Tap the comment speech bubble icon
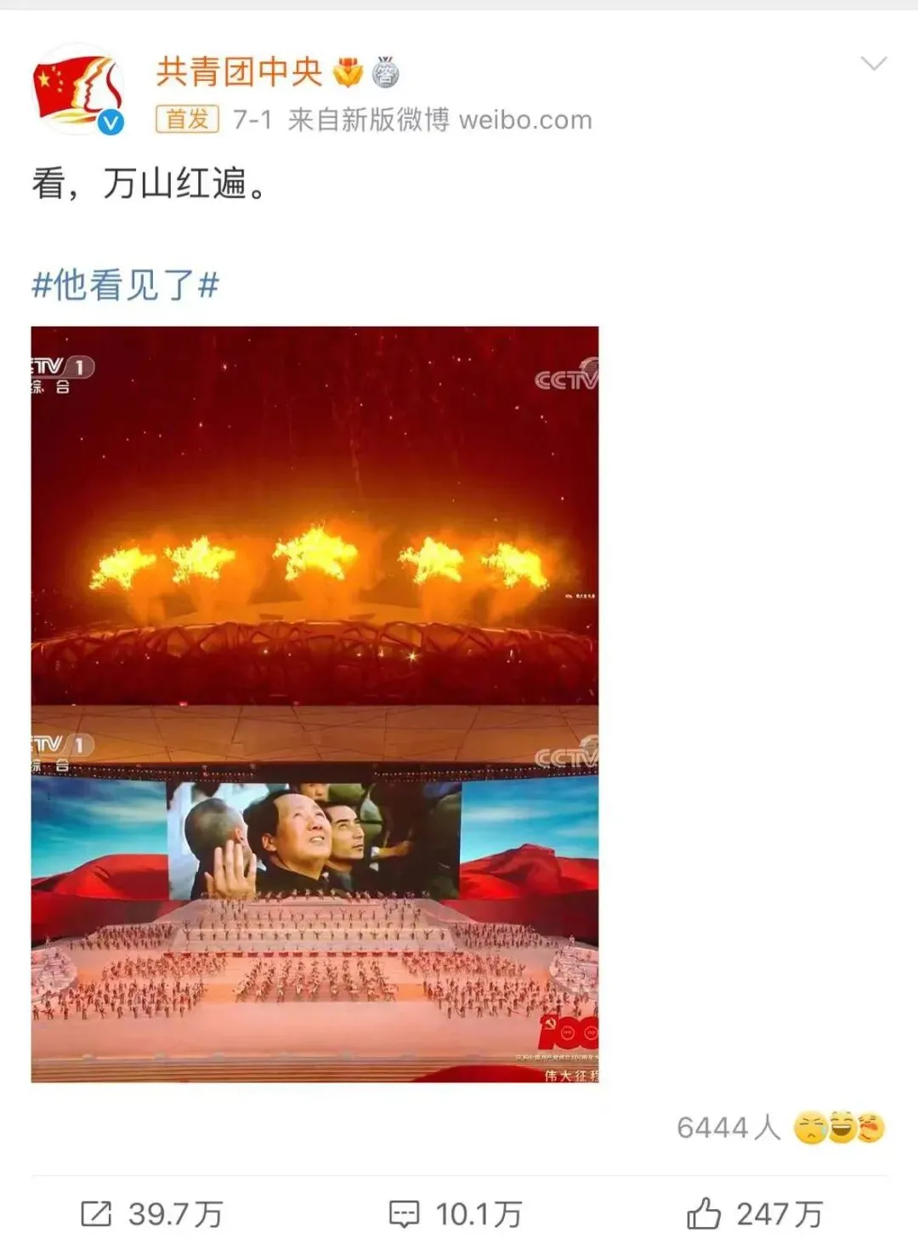 [404, 1214]
